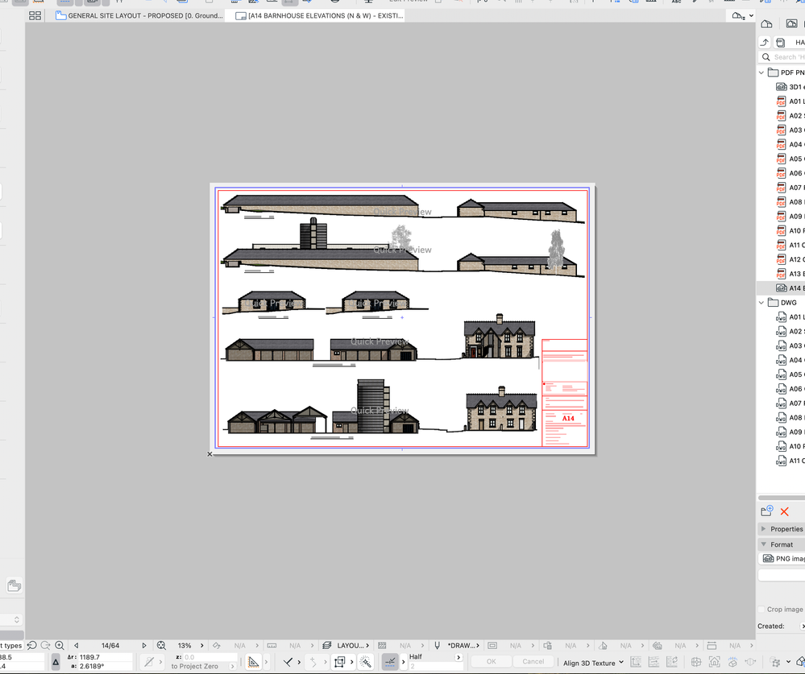
Task: Switch to General Site Layout Proposed tab
Action: click(139, 16)
